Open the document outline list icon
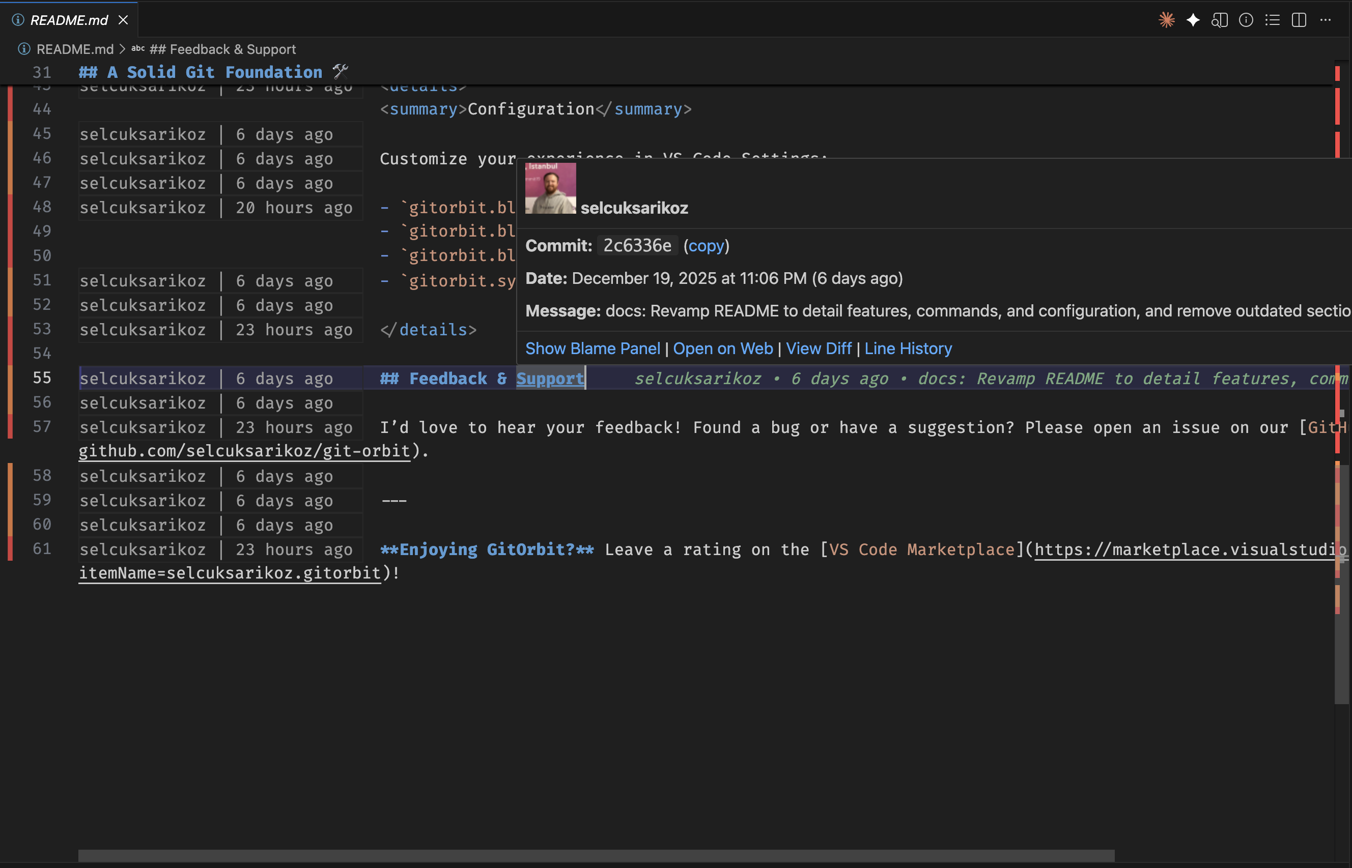The width and height of the screenshot is (1352, 868). [1272, 20]
